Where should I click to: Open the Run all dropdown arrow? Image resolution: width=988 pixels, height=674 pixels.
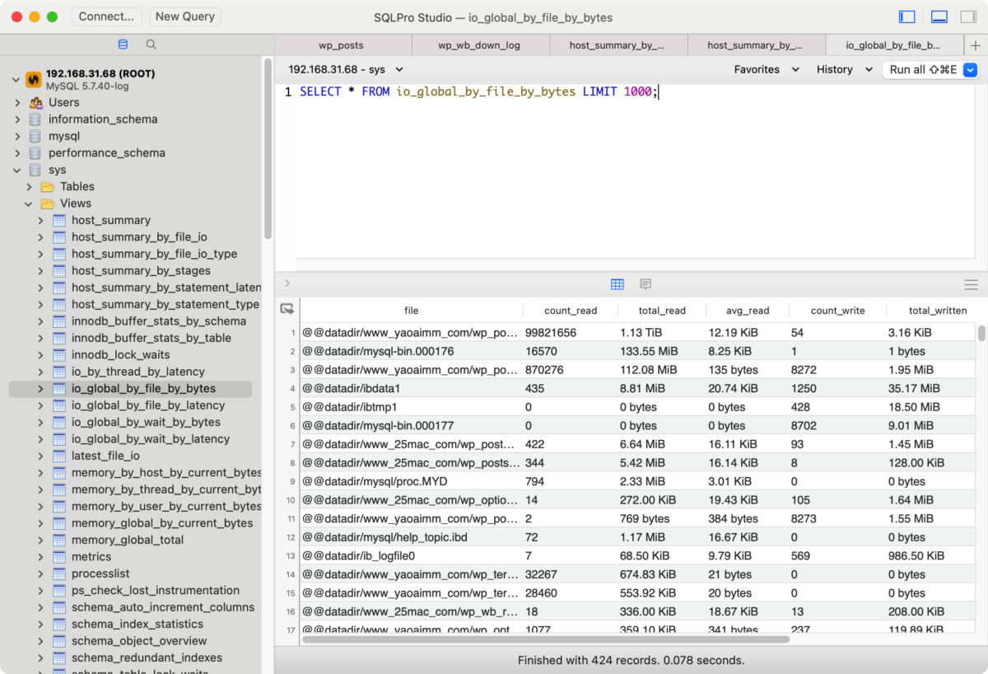tap(969, 70)
